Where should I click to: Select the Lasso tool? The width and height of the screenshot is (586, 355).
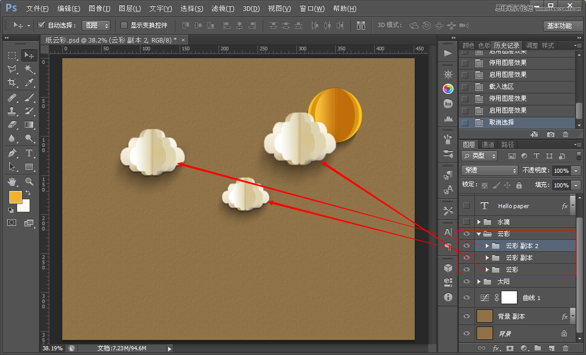tap(12, 69)
